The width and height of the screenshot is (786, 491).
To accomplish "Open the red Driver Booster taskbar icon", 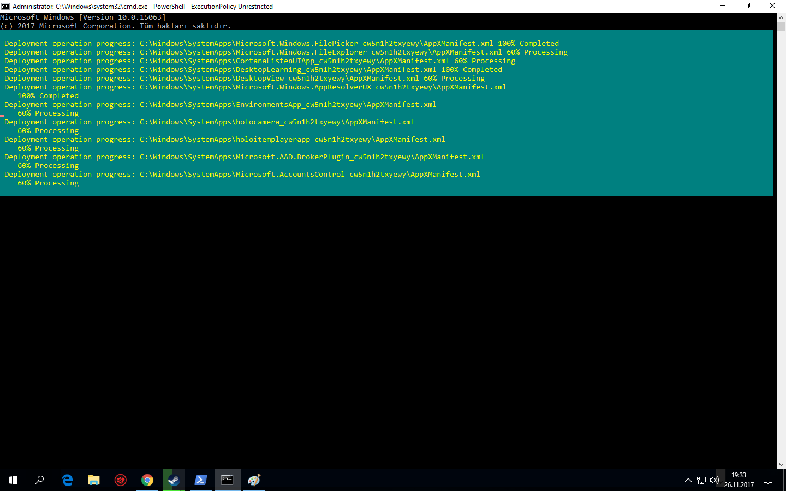I will (x=121, y=480).
